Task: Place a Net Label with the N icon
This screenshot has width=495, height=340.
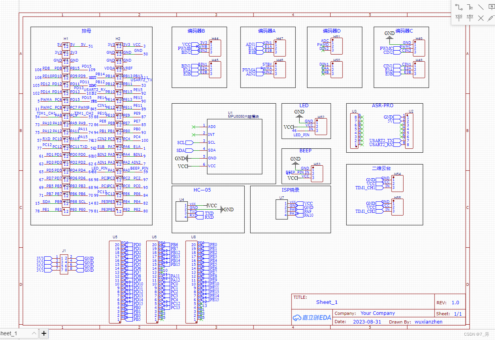Action: coord(491,6)
